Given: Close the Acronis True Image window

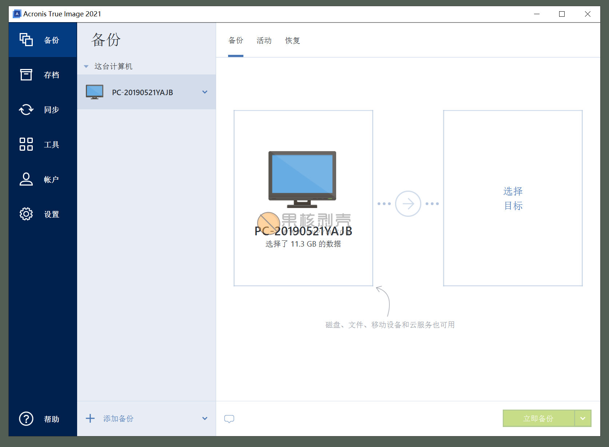Looking at the screenshot, I should (588, 14).
